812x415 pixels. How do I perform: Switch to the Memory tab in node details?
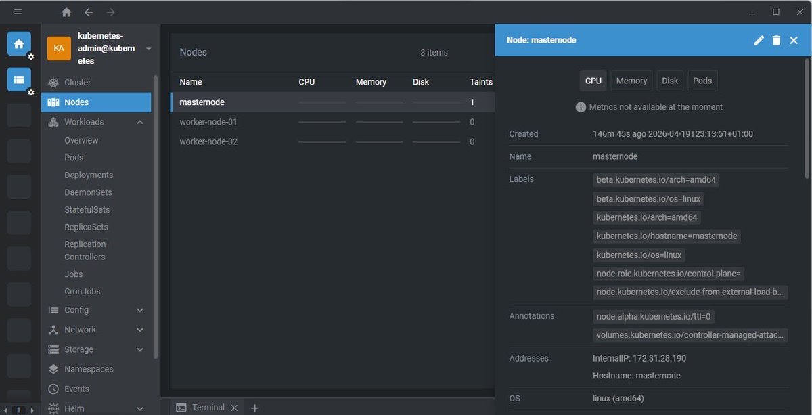[631, 81]
